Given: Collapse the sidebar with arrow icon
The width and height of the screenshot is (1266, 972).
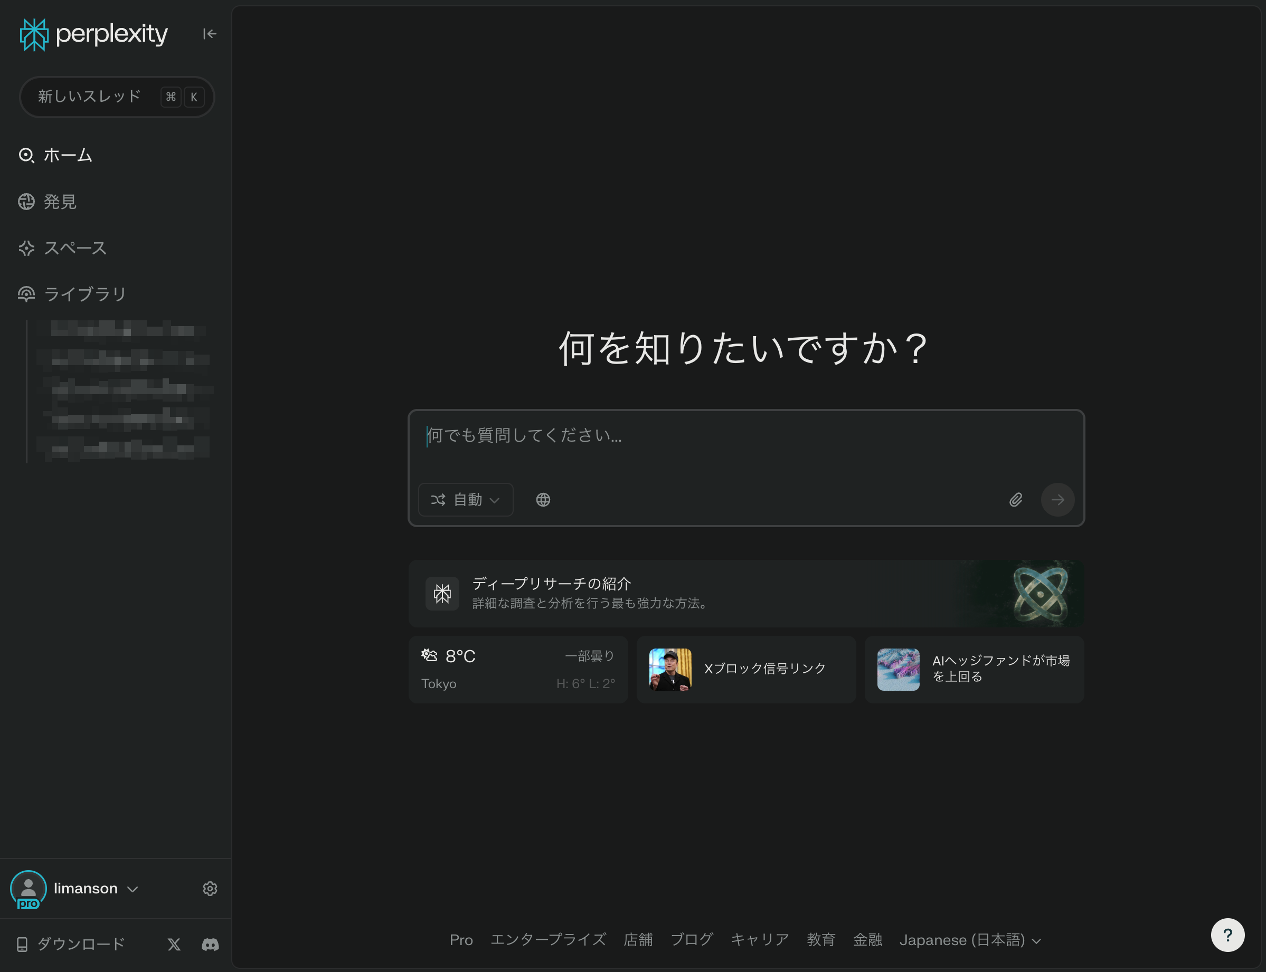Looking at the screenshot, I should pos(210,34).
